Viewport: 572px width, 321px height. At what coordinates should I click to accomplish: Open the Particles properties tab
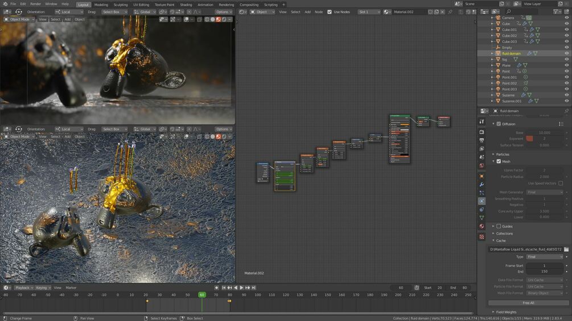pos(482,193)
